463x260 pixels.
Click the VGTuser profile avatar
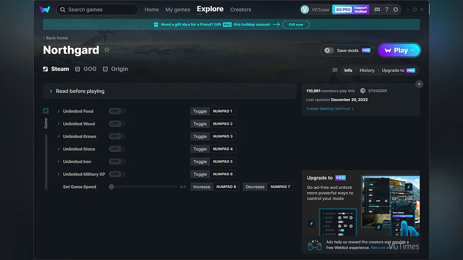coord(305,10)
